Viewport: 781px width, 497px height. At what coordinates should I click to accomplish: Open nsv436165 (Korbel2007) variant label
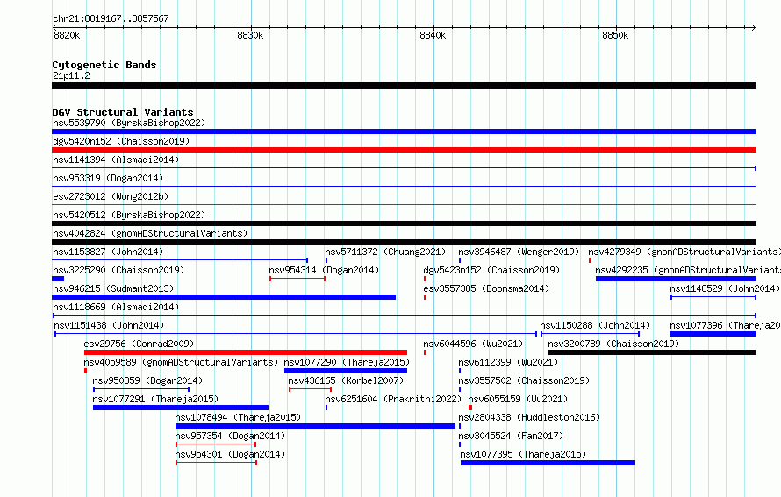tap(346, 380)
